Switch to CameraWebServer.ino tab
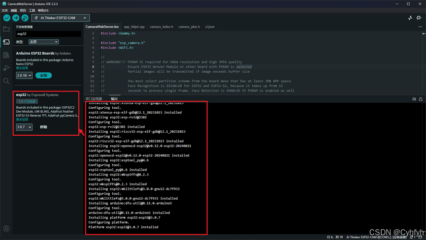 102,27
